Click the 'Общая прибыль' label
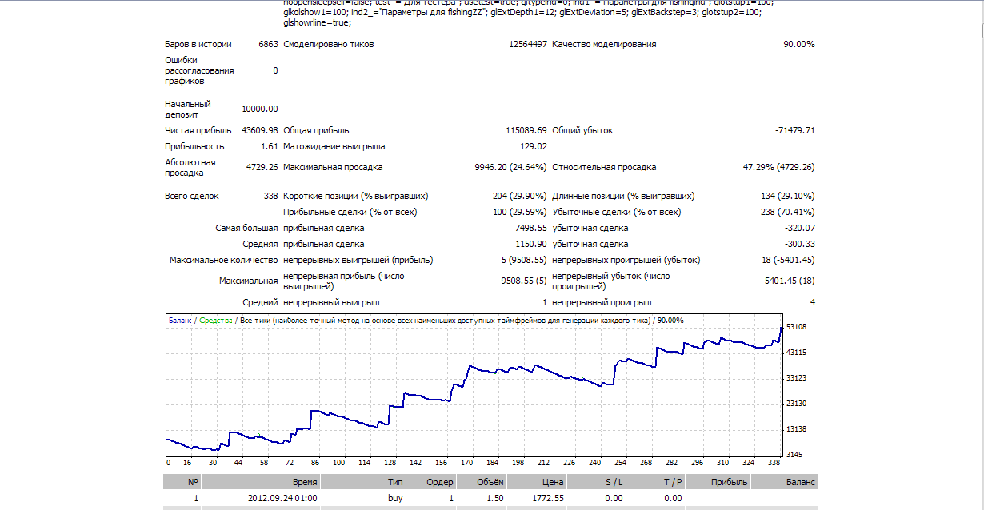This screenshot has width=984, height=510. coord(316,130)
